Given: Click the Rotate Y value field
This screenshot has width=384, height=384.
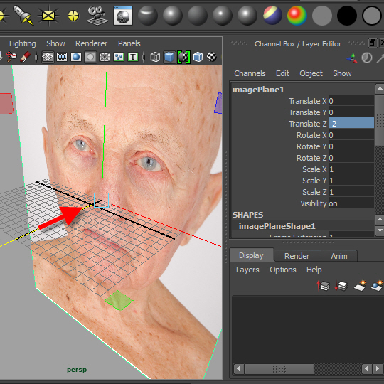Looking at the screenshot, I should [351, 146].
